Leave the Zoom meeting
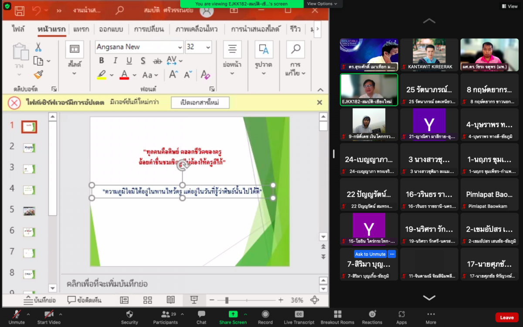The height and width of the screenshot is (327, 523). coord(506,317)
